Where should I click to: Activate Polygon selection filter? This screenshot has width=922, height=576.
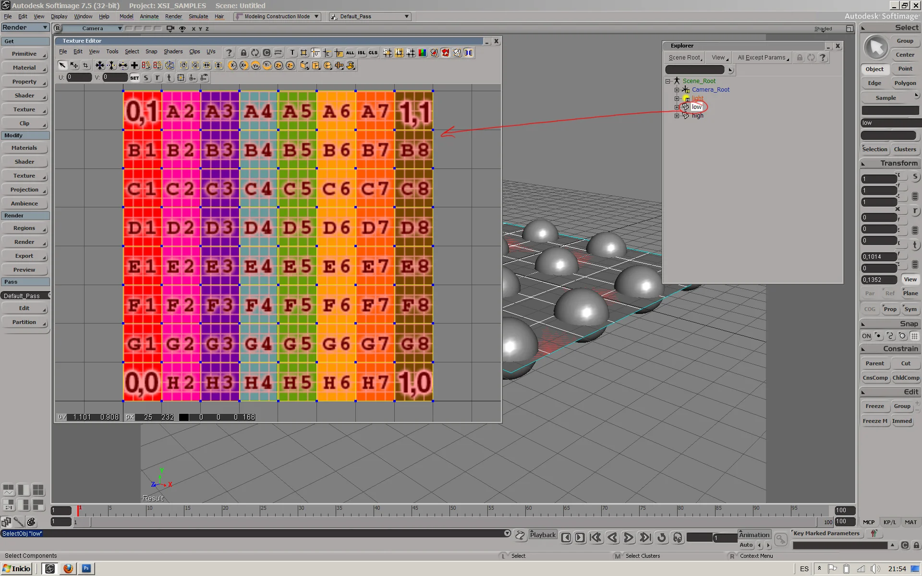905,83
